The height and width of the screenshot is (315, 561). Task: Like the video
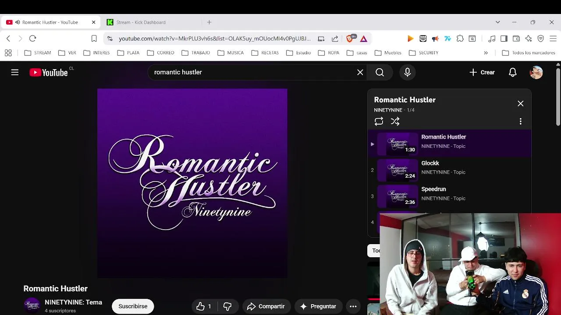[x=205, y=306]
